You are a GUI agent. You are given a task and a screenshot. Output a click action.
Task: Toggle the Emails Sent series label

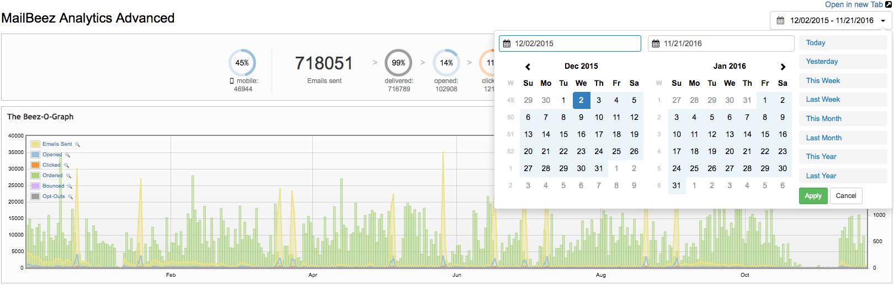point(57,144)
